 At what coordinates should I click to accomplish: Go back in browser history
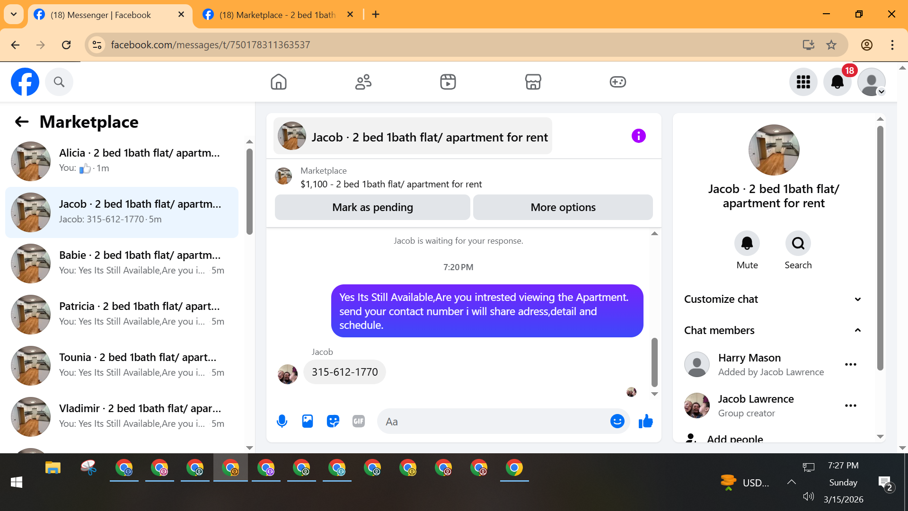(15, 45)
